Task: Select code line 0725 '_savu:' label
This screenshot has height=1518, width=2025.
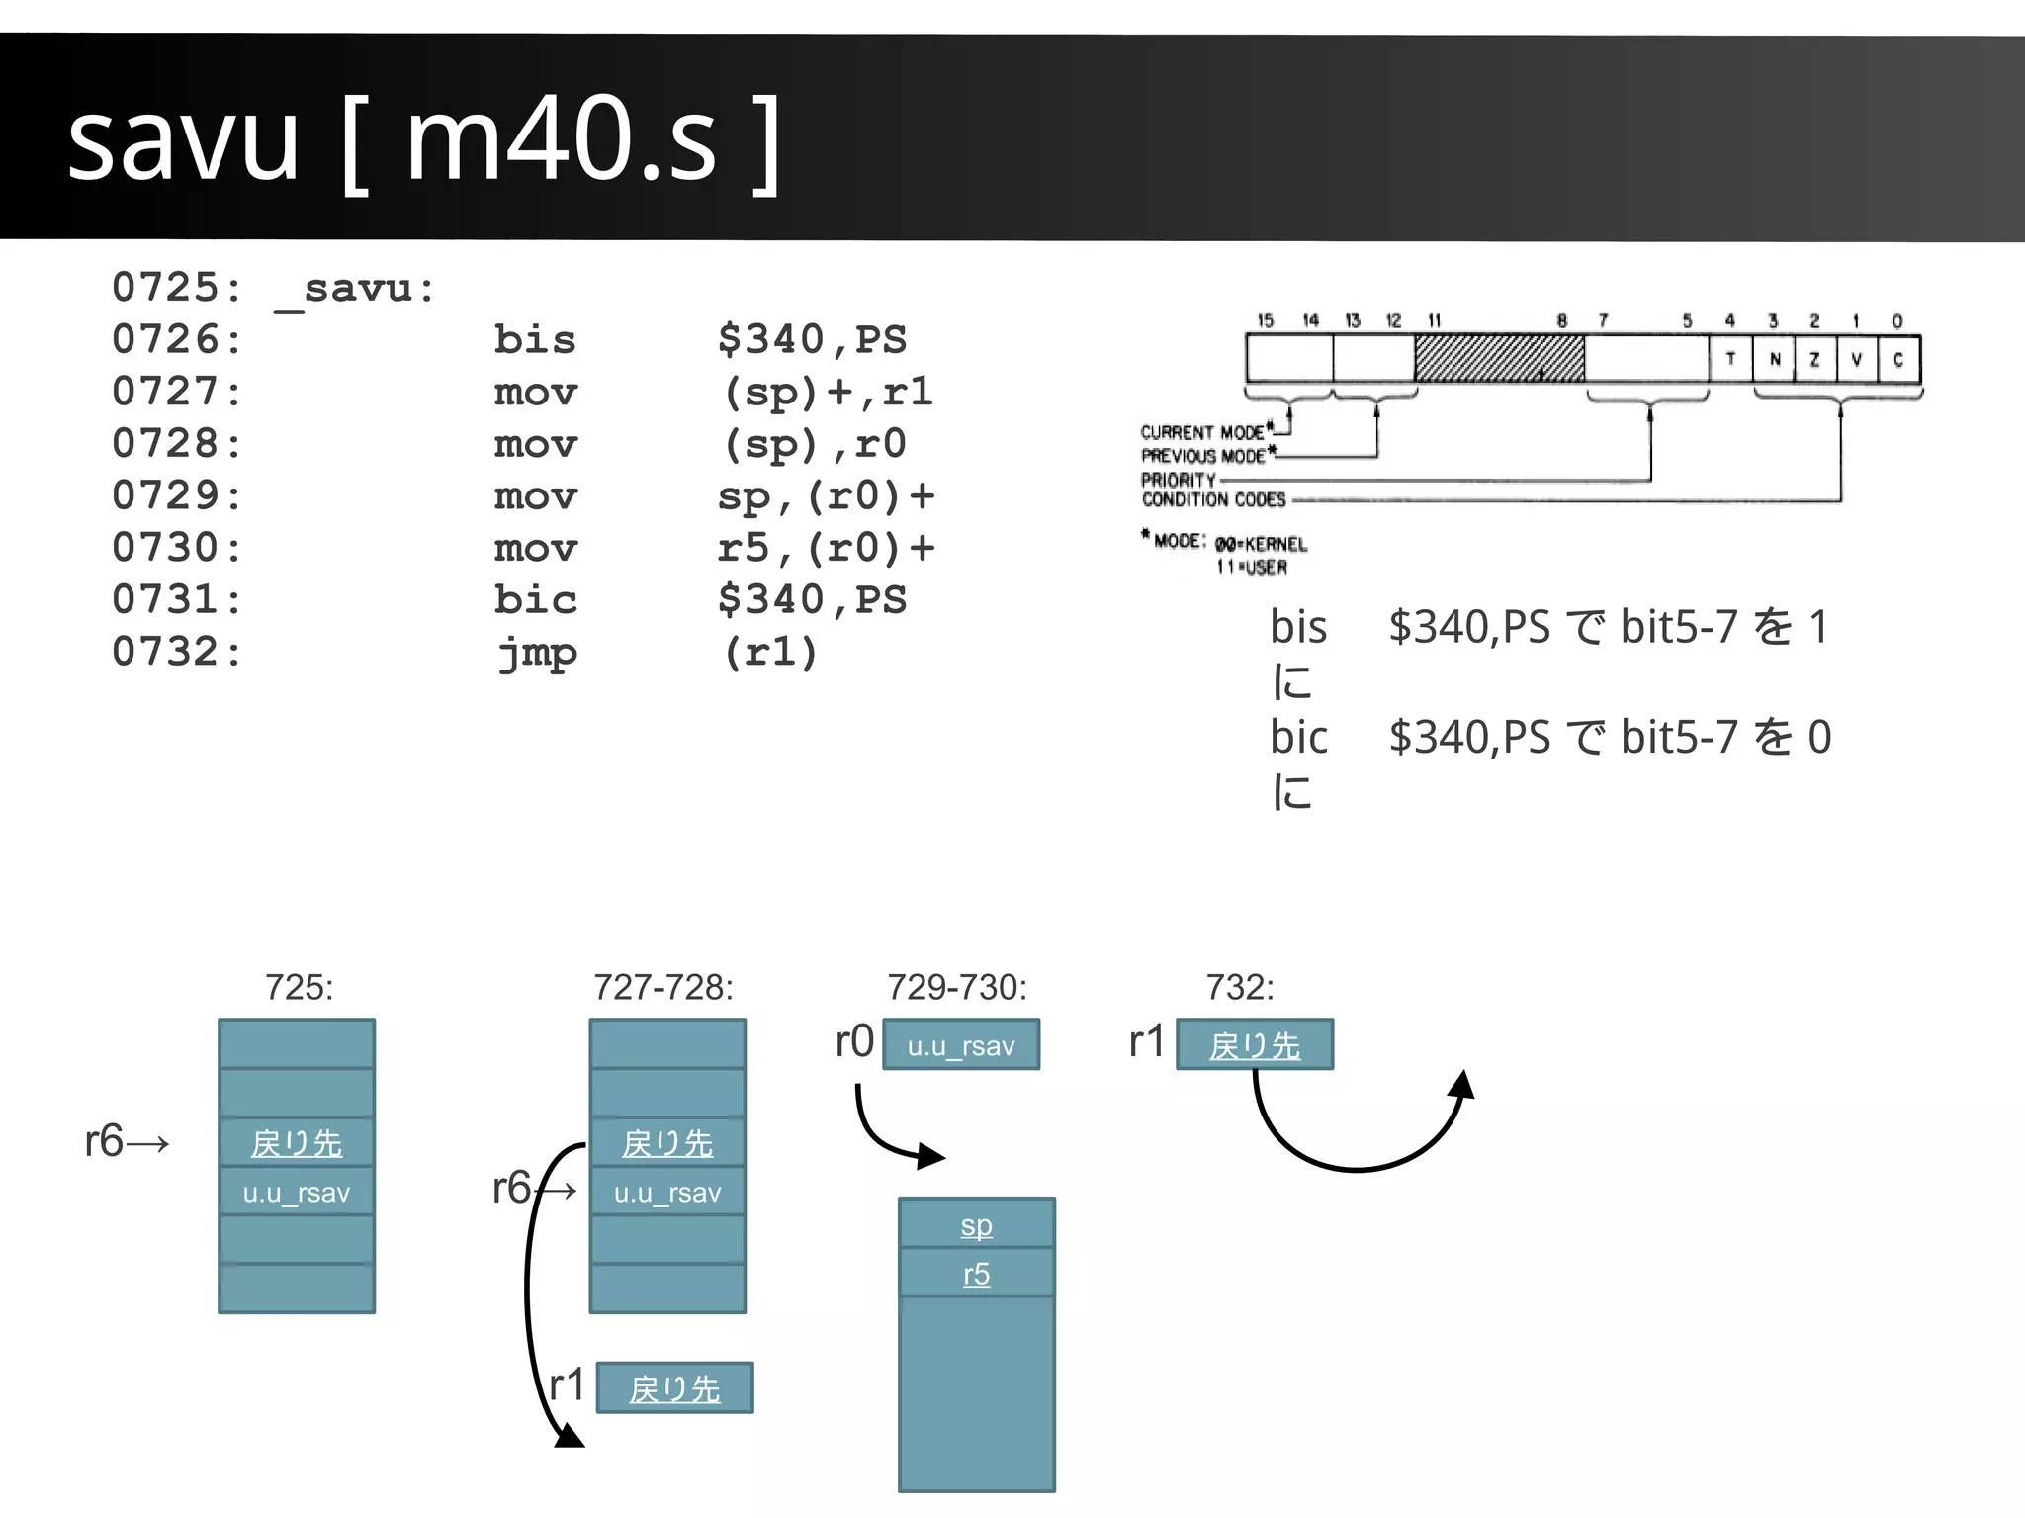Action: pyautogui.click(x=356, y=291)
